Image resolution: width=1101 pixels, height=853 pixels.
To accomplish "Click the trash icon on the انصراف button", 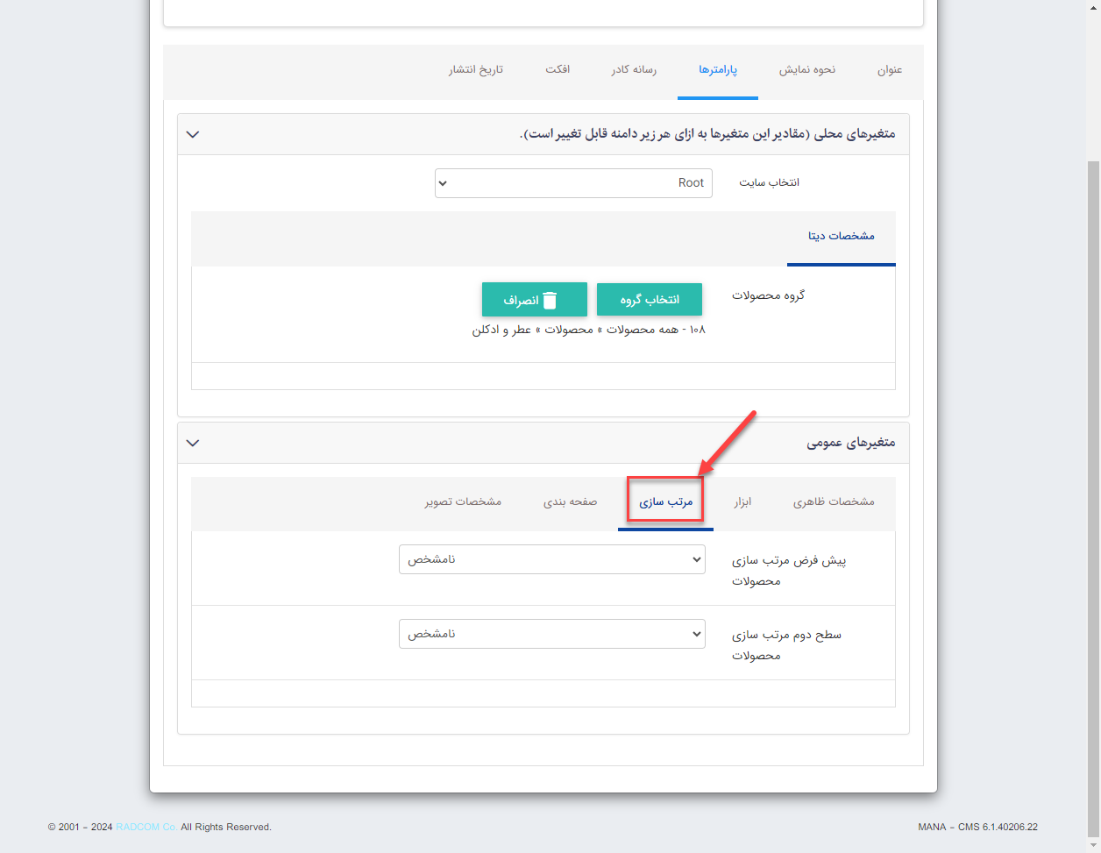I will pyautogui.click(x=550, y=300).
